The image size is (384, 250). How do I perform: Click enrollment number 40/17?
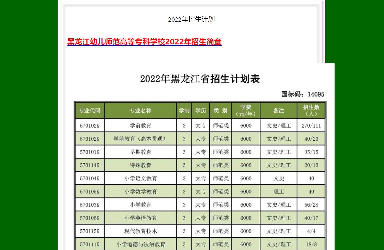[311, 218]
